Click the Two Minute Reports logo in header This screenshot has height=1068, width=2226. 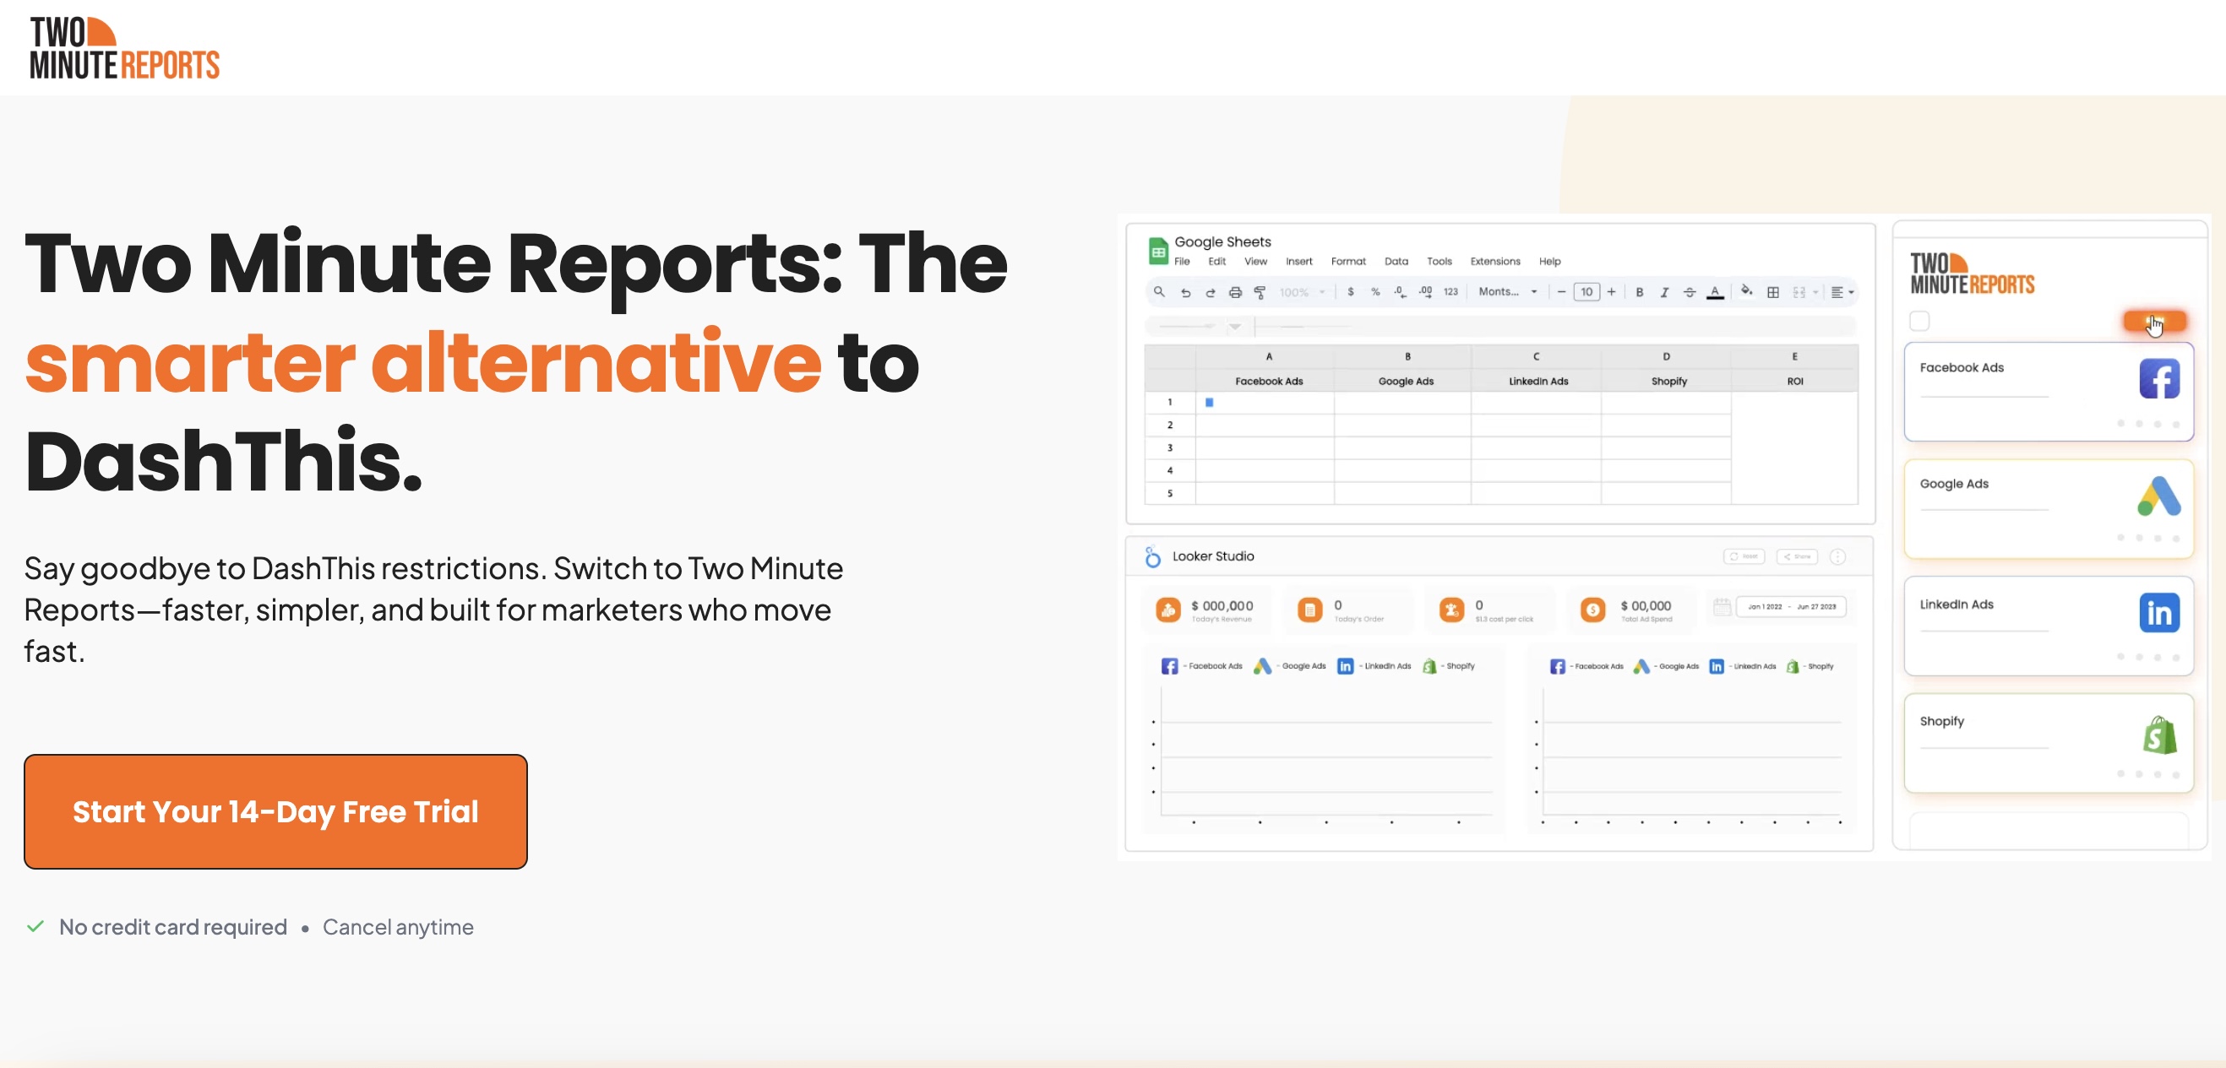[x=124, y=48]
